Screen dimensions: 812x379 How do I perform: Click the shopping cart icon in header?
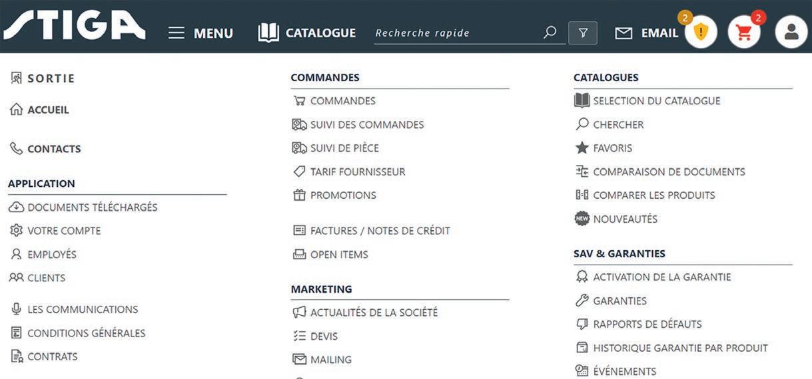pyautogui.click(x=743, y=33)
